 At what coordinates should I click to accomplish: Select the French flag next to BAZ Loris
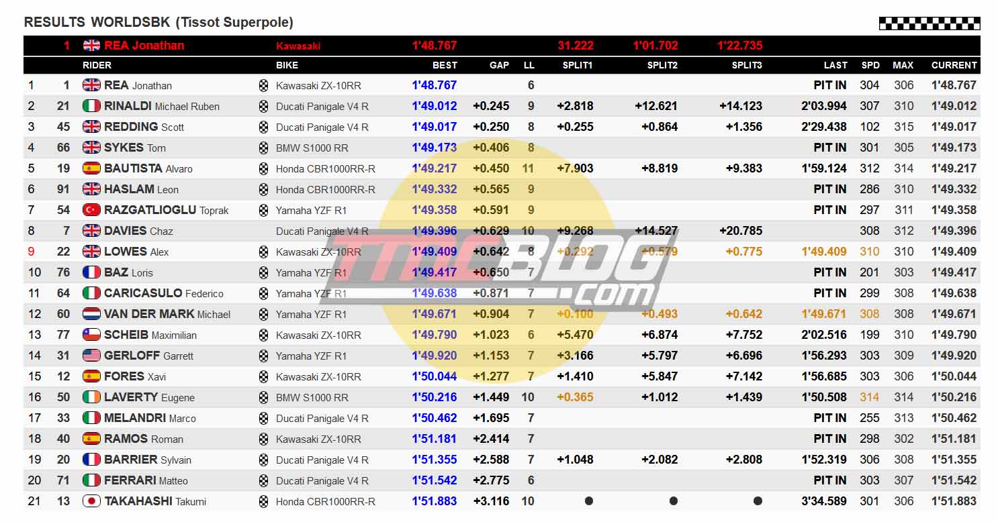pos(91,272)
